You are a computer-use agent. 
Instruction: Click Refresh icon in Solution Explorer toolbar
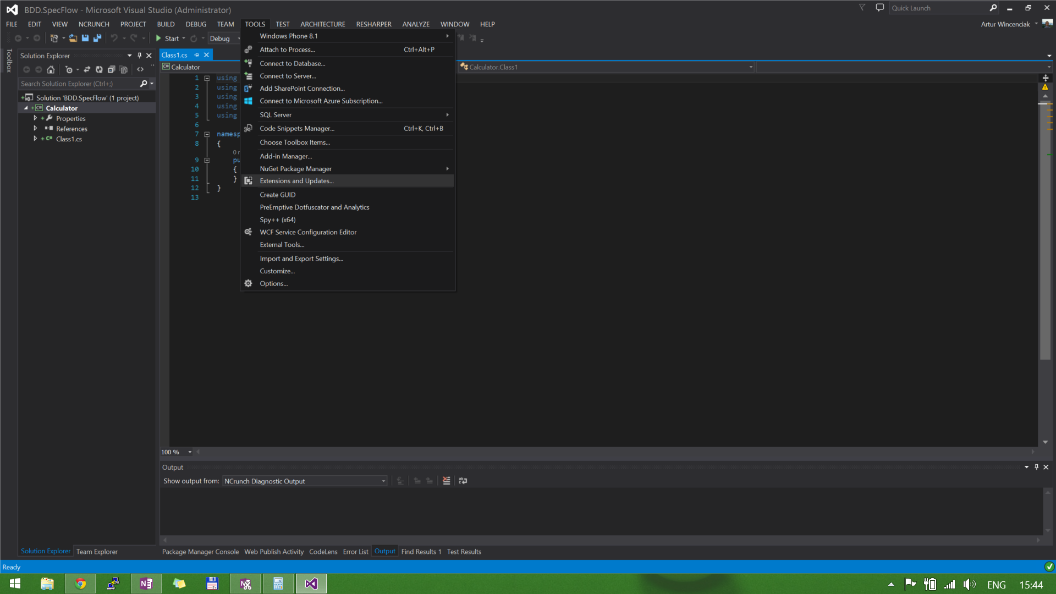(99, 70)
